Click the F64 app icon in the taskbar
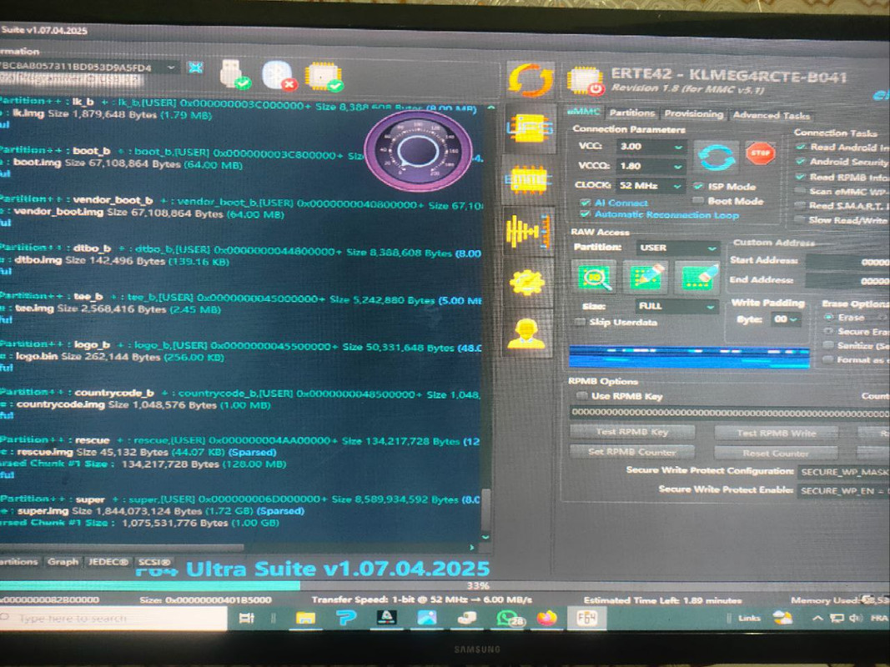The width and height of the screenshot is (890, 667). point(586,618)
